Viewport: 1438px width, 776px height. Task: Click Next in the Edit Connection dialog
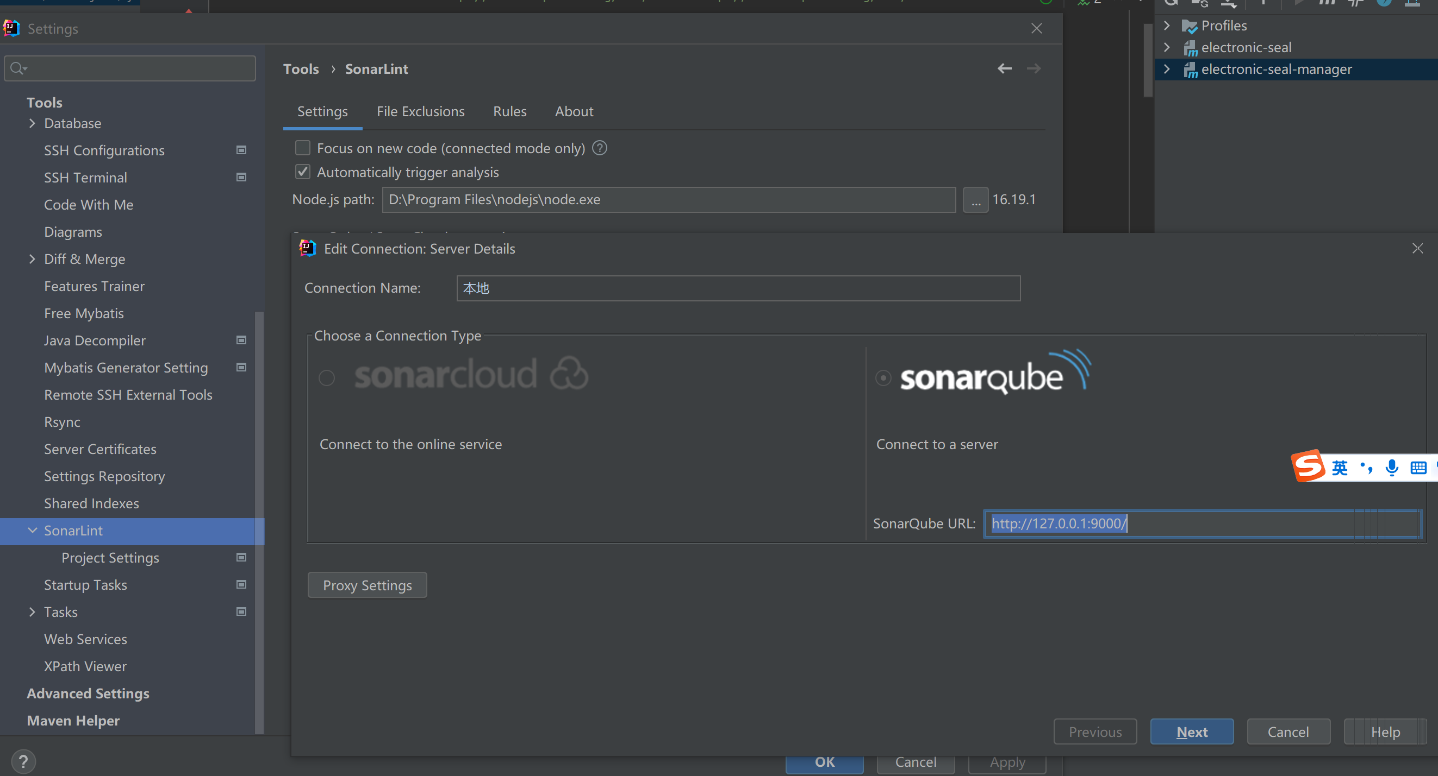tap(1192, 731)
